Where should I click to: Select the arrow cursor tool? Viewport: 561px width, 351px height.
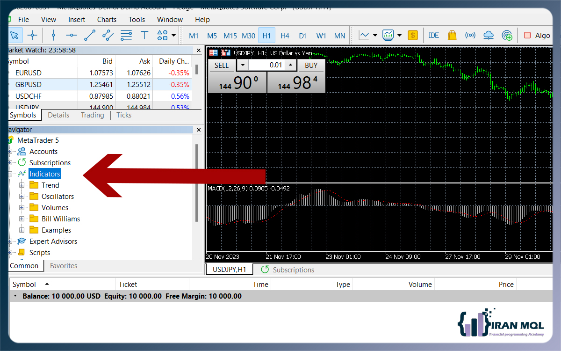tap(14, 35)
